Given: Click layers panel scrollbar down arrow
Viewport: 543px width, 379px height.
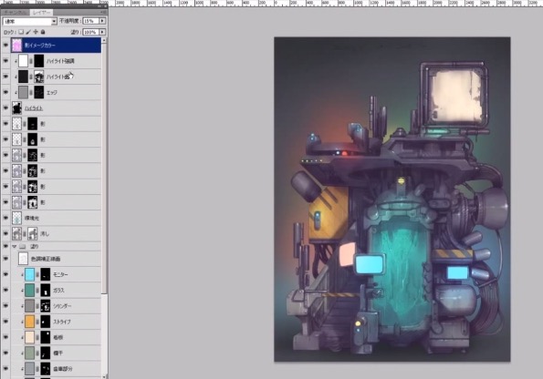Looking at the screenshot, I should tap(104, 376).
